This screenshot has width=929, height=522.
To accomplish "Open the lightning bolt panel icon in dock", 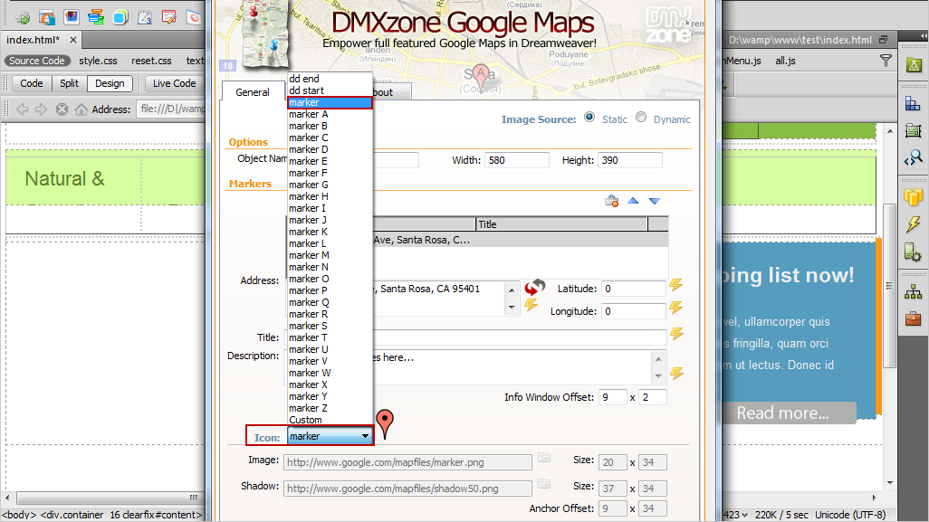I will [913, 224].
